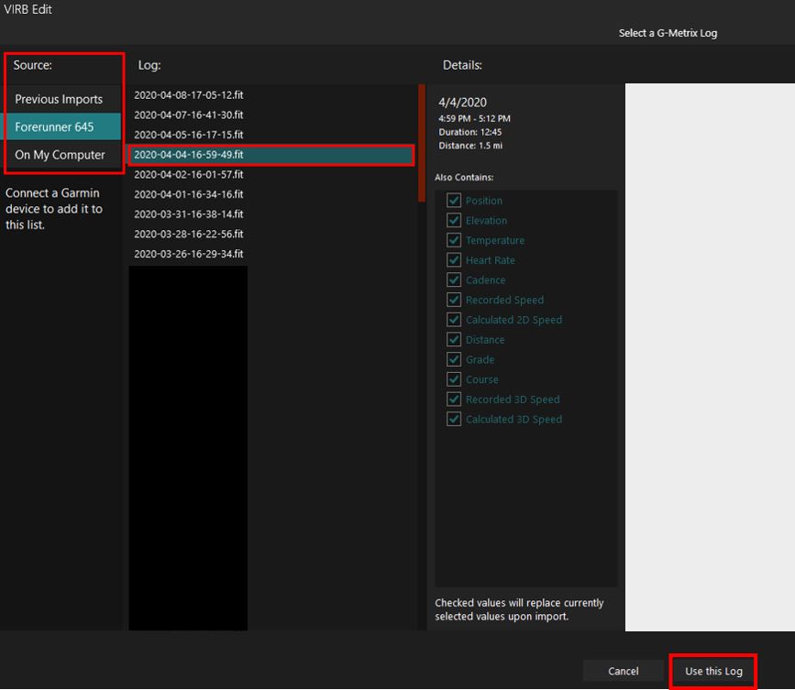Click the Use this Log button

pos(713,671)
